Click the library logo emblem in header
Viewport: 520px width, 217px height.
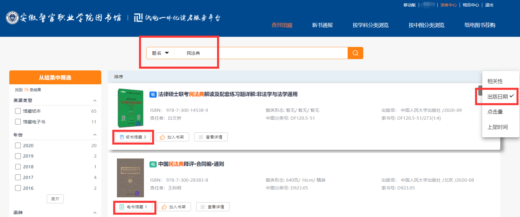[x=12, y=18]
